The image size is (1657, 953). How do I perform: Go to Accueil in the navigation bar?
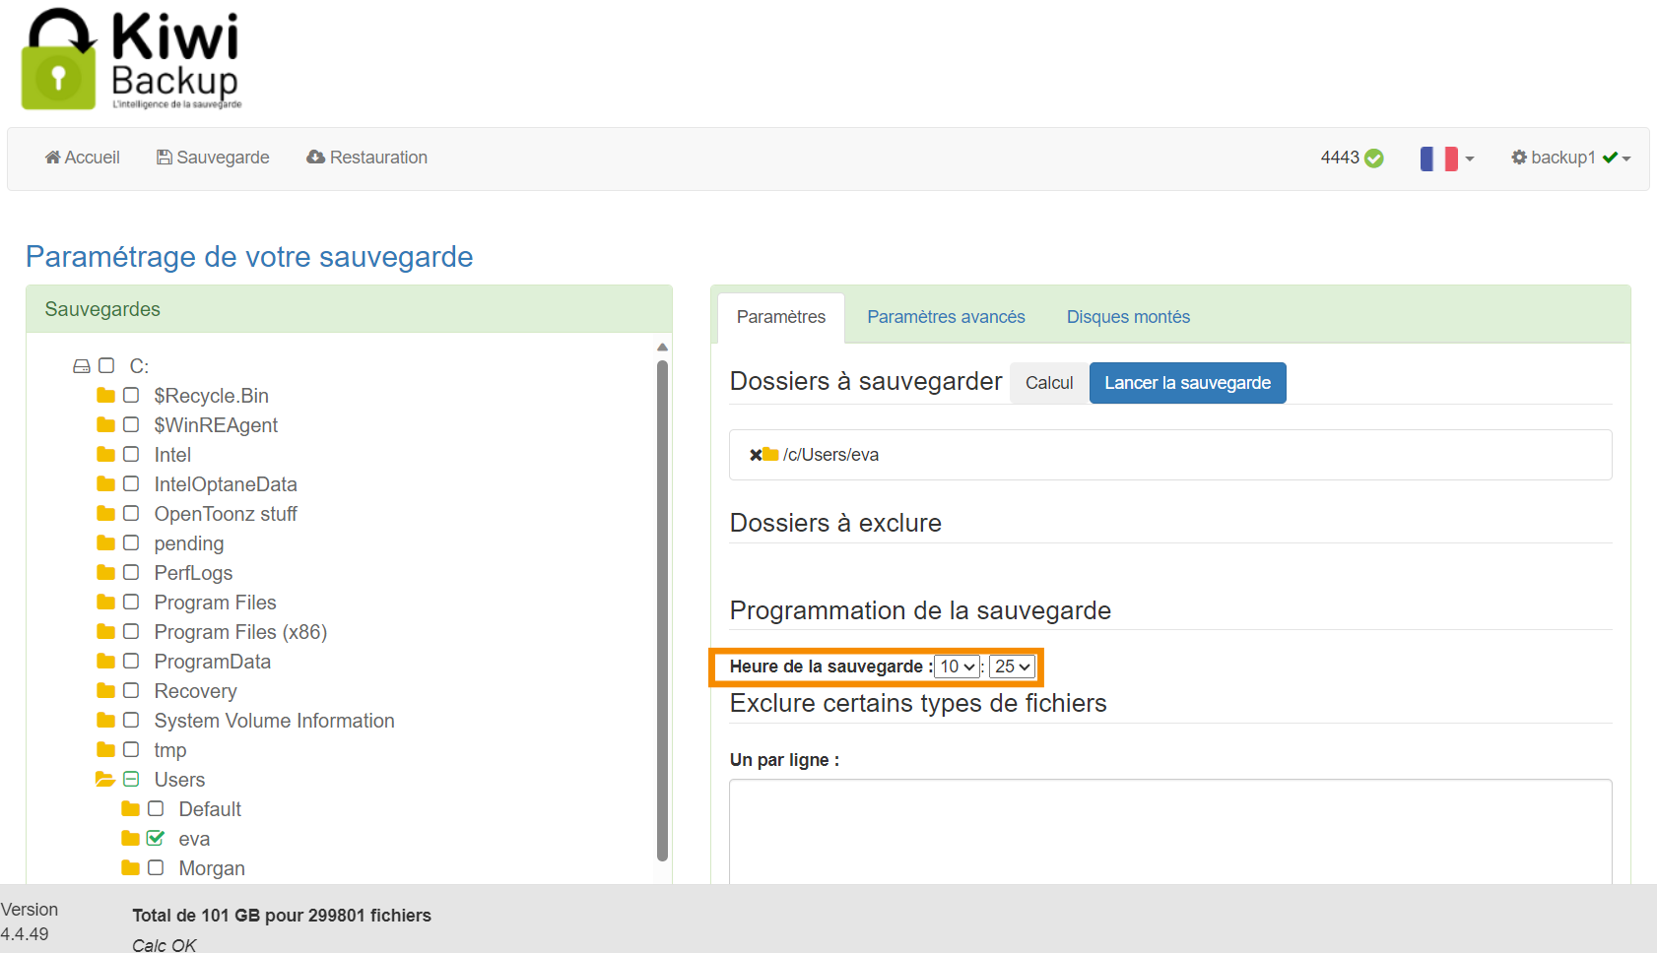coord(83,158)
